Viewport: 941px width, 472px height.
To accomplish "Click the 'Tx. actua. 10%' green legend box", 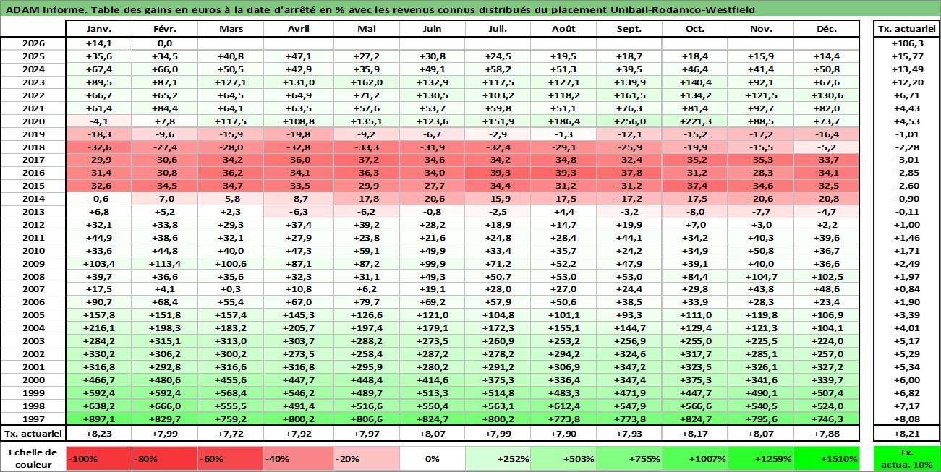I will pyautogui.click(x=907, y=458).
